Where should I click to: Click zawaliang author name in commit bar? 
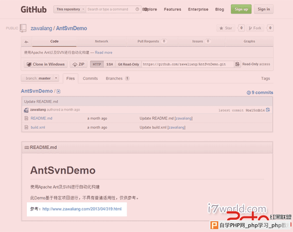coord(38,110)
